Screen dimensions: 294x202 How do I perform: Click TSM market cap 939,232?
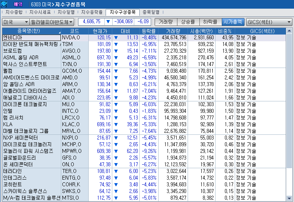click(x=206, y=44)
